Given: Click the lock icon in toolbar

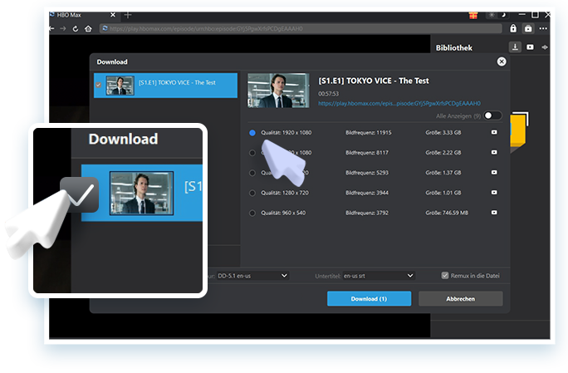Looking at the screenshot, I should pos(513,28).
